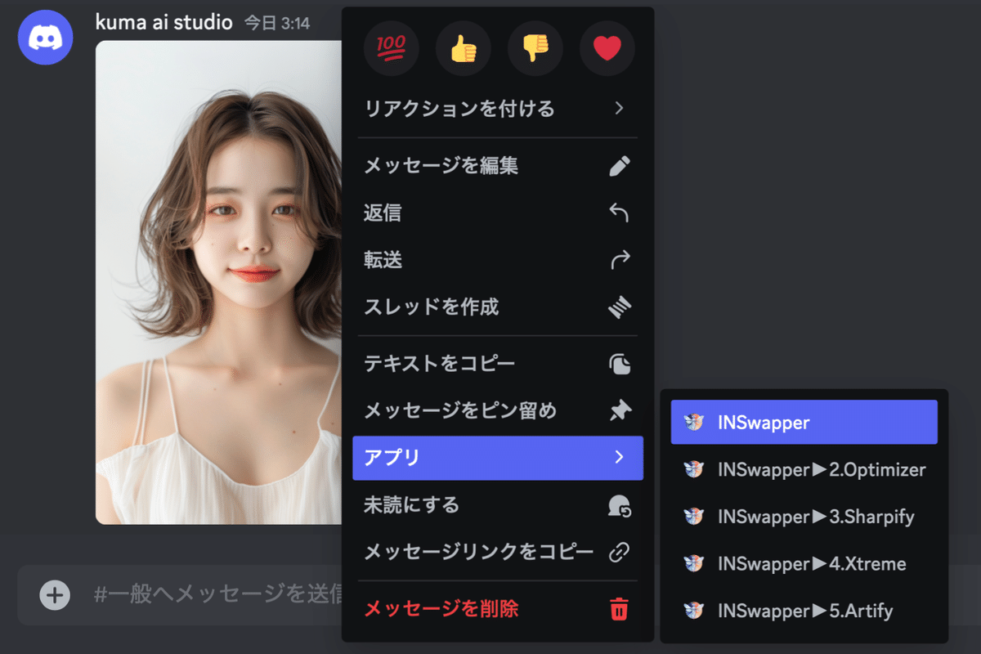Add a thumbs down reaction
Viewport: 981px width, 654px height.
535,48
